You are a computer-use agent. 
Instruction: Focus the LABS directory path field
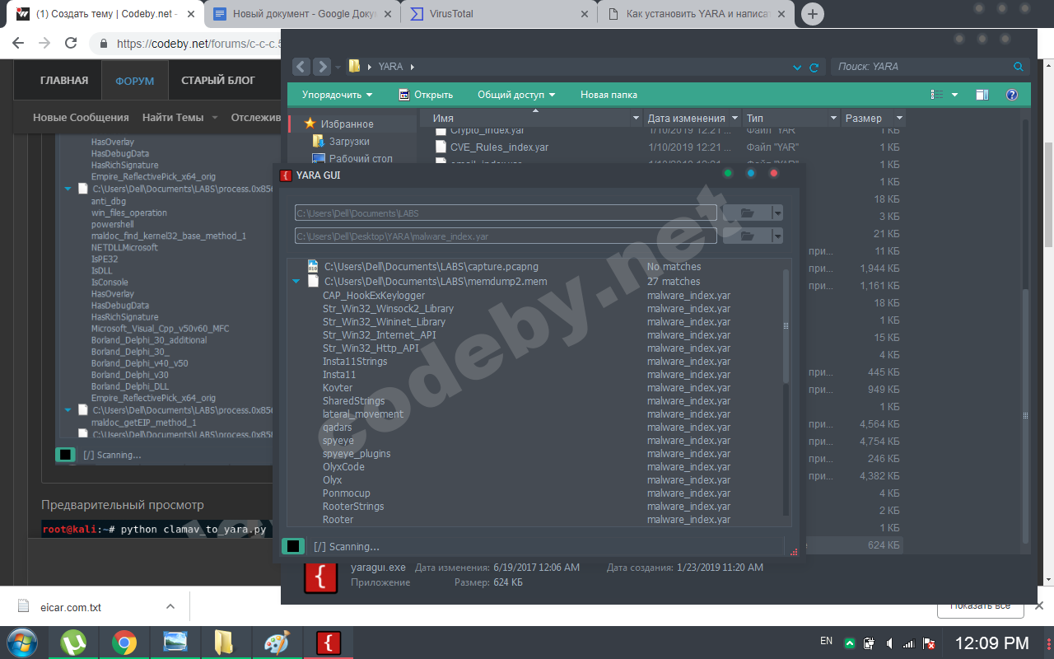click(x=507, y=213)
